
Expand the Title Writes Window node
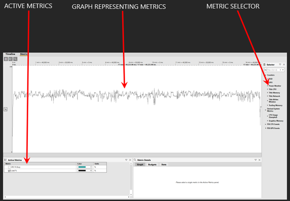coord(268,100)
